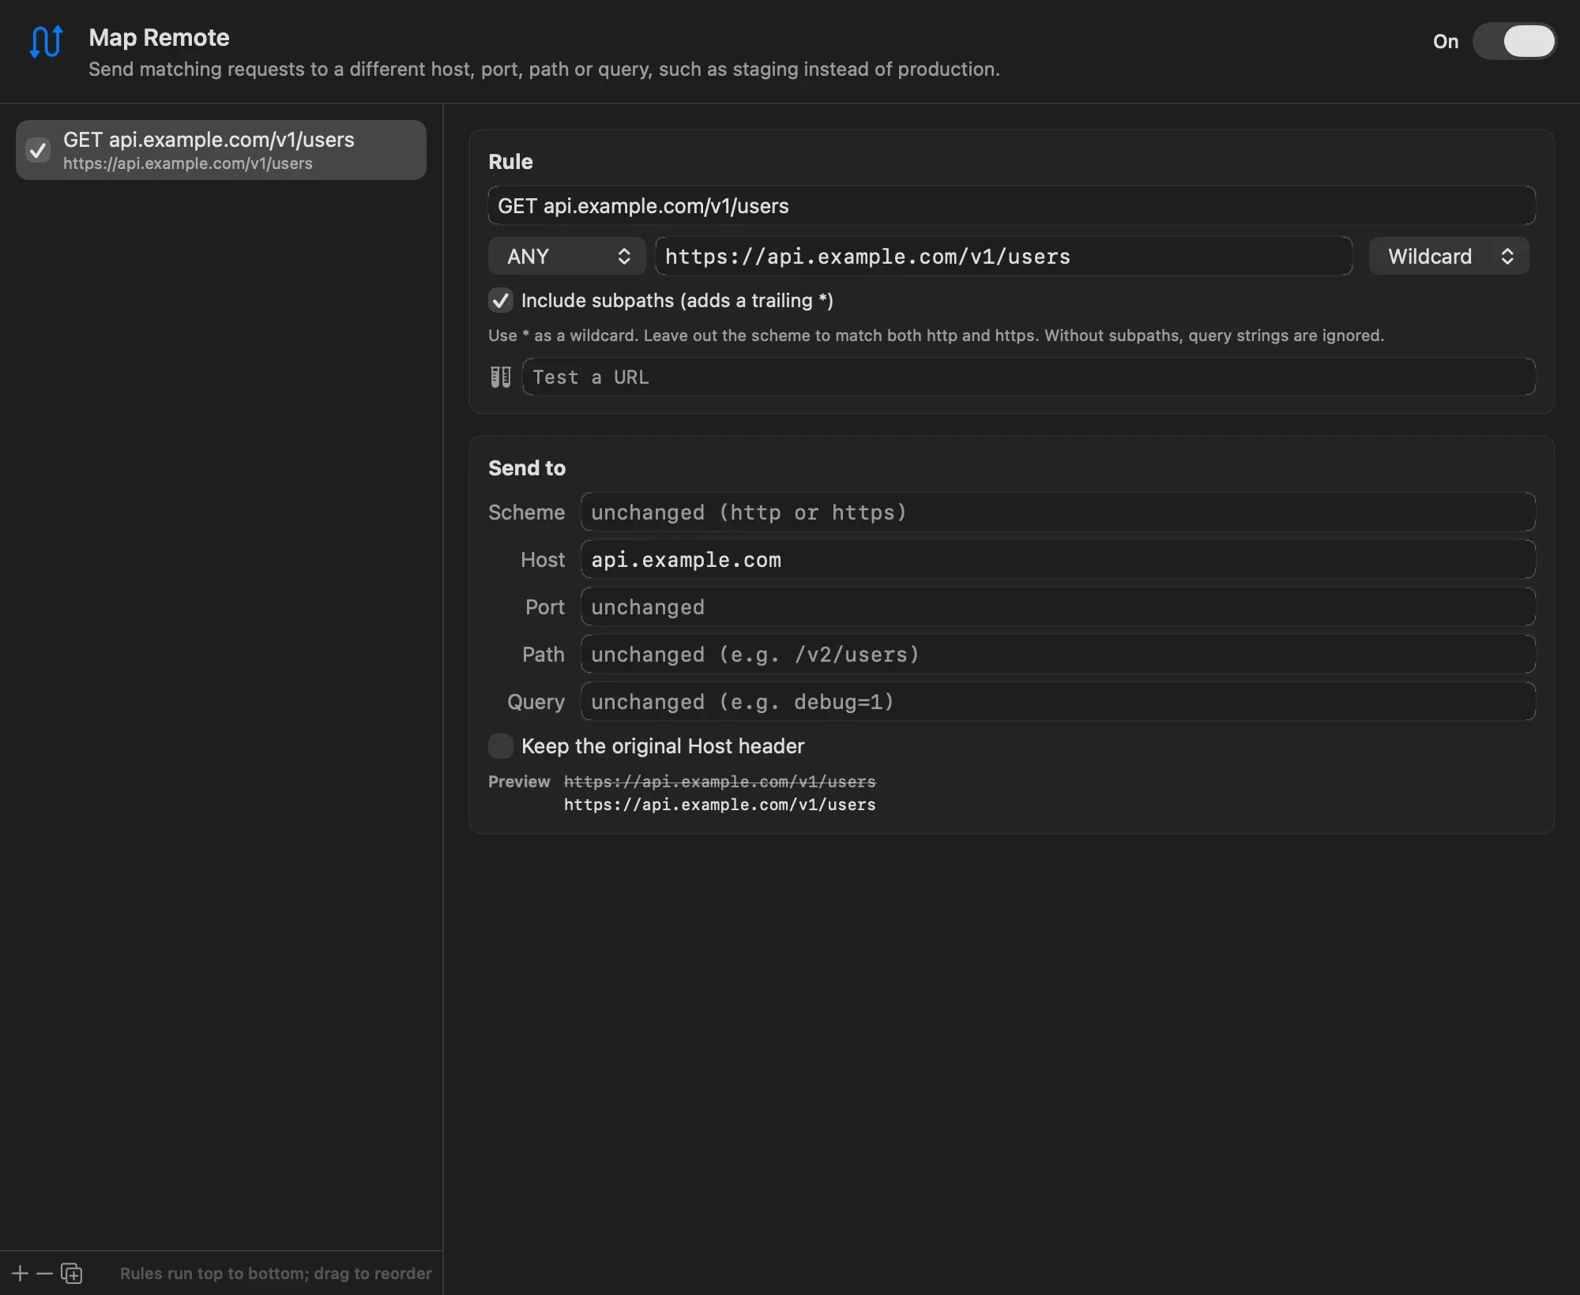
Task: Click the add rule plus icon
Action: tap(21, 1273)
